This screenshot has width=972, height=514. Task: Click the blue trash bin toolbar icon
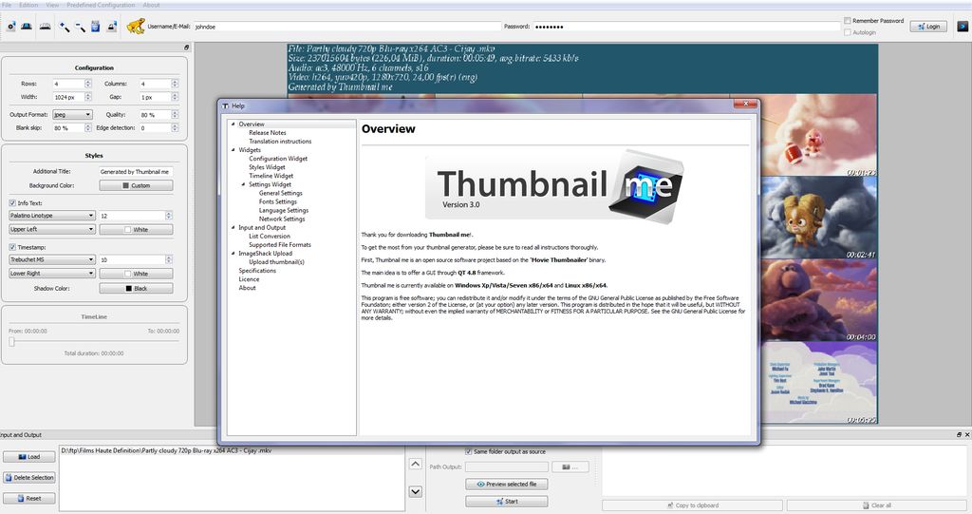tap(96, 27)
